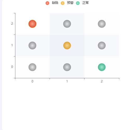Click the y-axis label 2
130x130 pixels.
tap(12, 24)
